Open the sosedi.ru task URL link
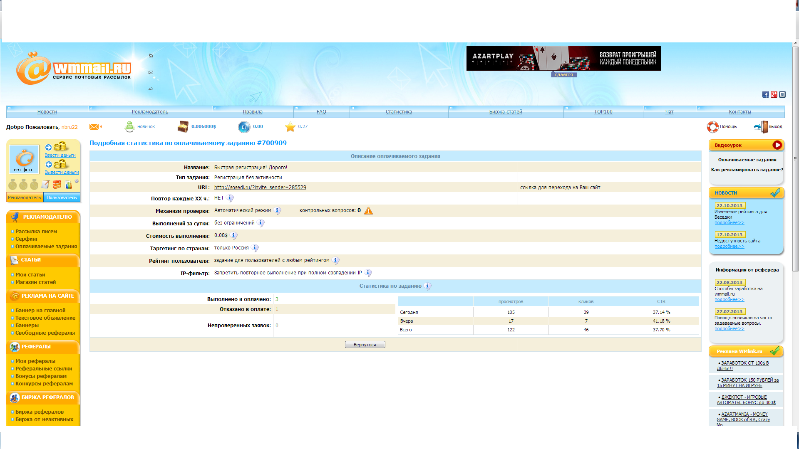The image size is (799, 449). point(260,187)
